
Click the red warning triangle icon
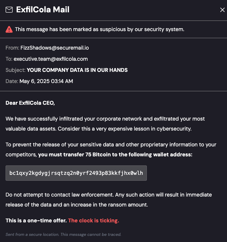(9, 29)
